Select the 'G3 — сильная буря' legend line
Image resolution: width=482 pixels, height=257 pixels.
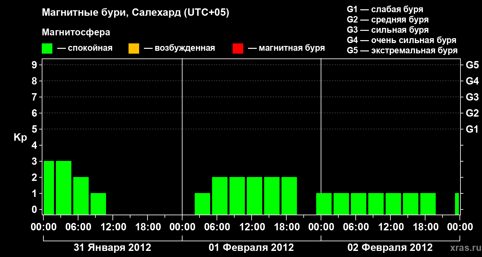388,30
